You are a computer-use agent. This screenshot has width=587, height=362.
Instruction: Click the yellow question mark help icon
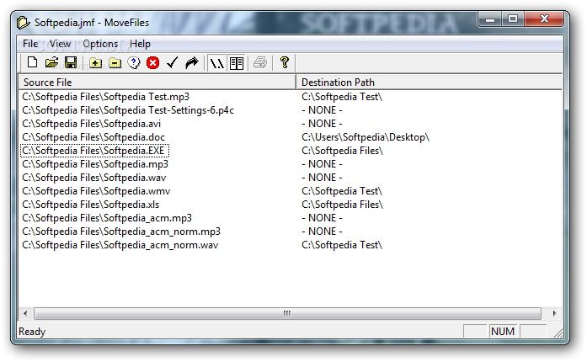[x=285, y=62]
